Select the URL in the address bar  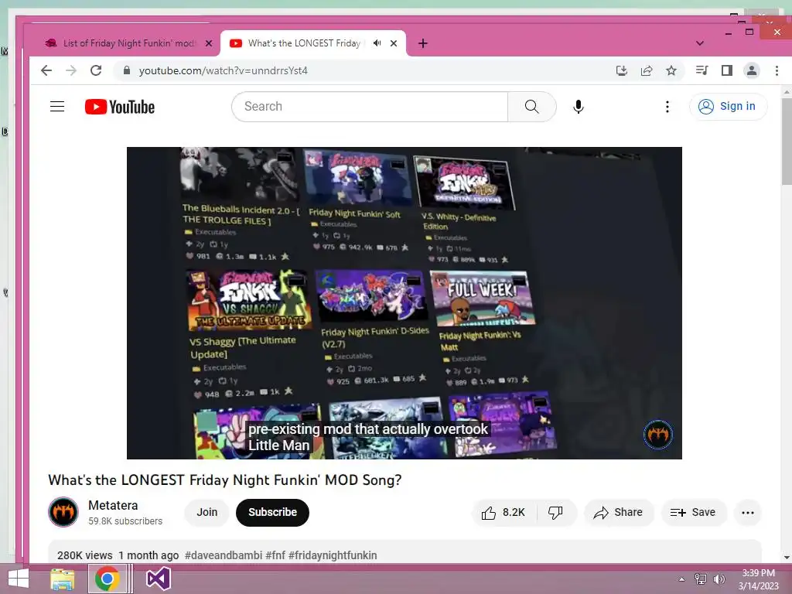pyautogui.click(x=224, y=70)
